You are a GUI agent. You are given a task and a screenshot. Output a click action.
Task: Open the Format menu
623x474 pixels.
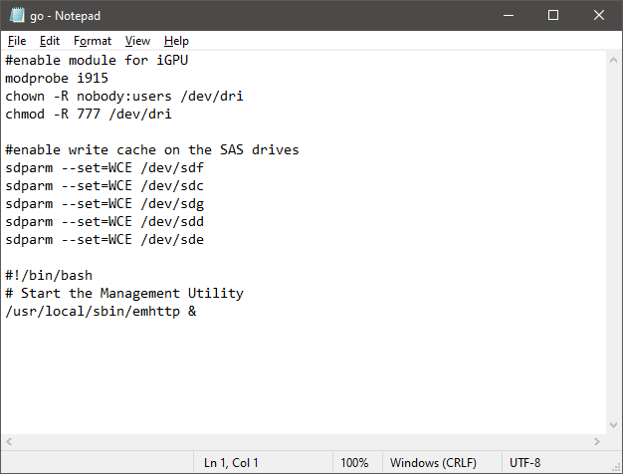93,41
